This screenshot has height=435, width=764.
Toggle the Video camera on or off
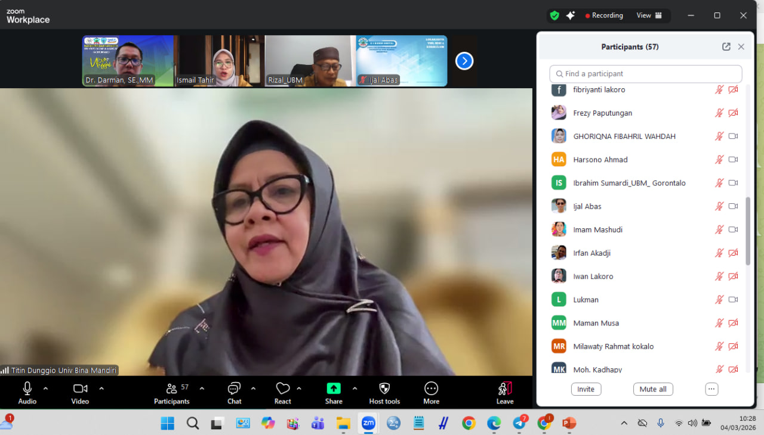(x=80, y=389)
